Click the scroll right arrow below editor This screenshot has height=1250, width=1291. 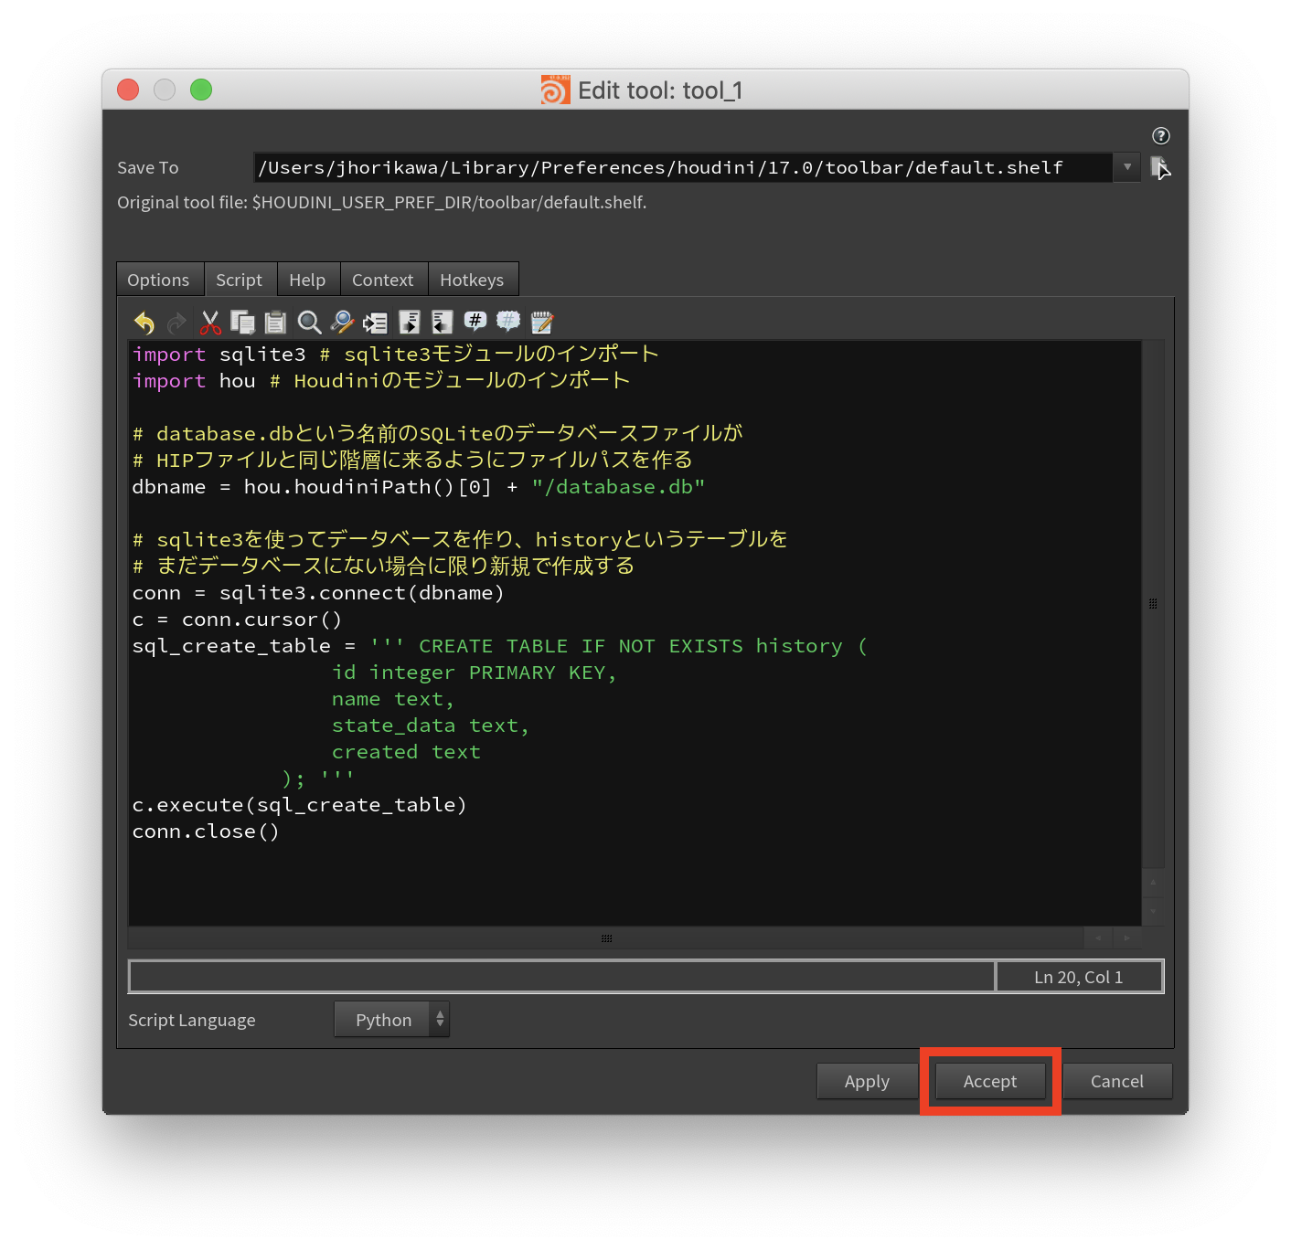(1126, 938)
